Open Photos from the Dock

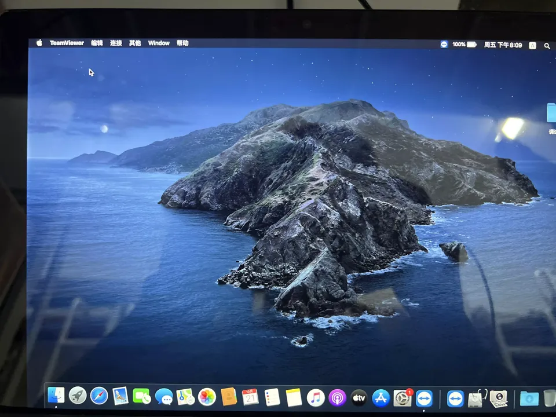pos(206,397)
